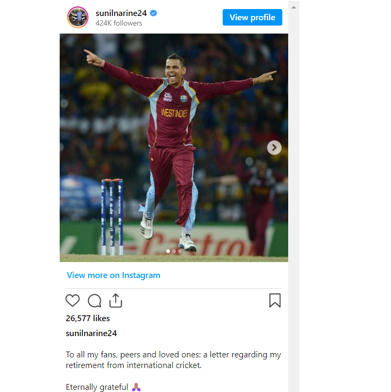The image size is (391, 392).
Task: Click the 424K followers text
Action: 119,23
